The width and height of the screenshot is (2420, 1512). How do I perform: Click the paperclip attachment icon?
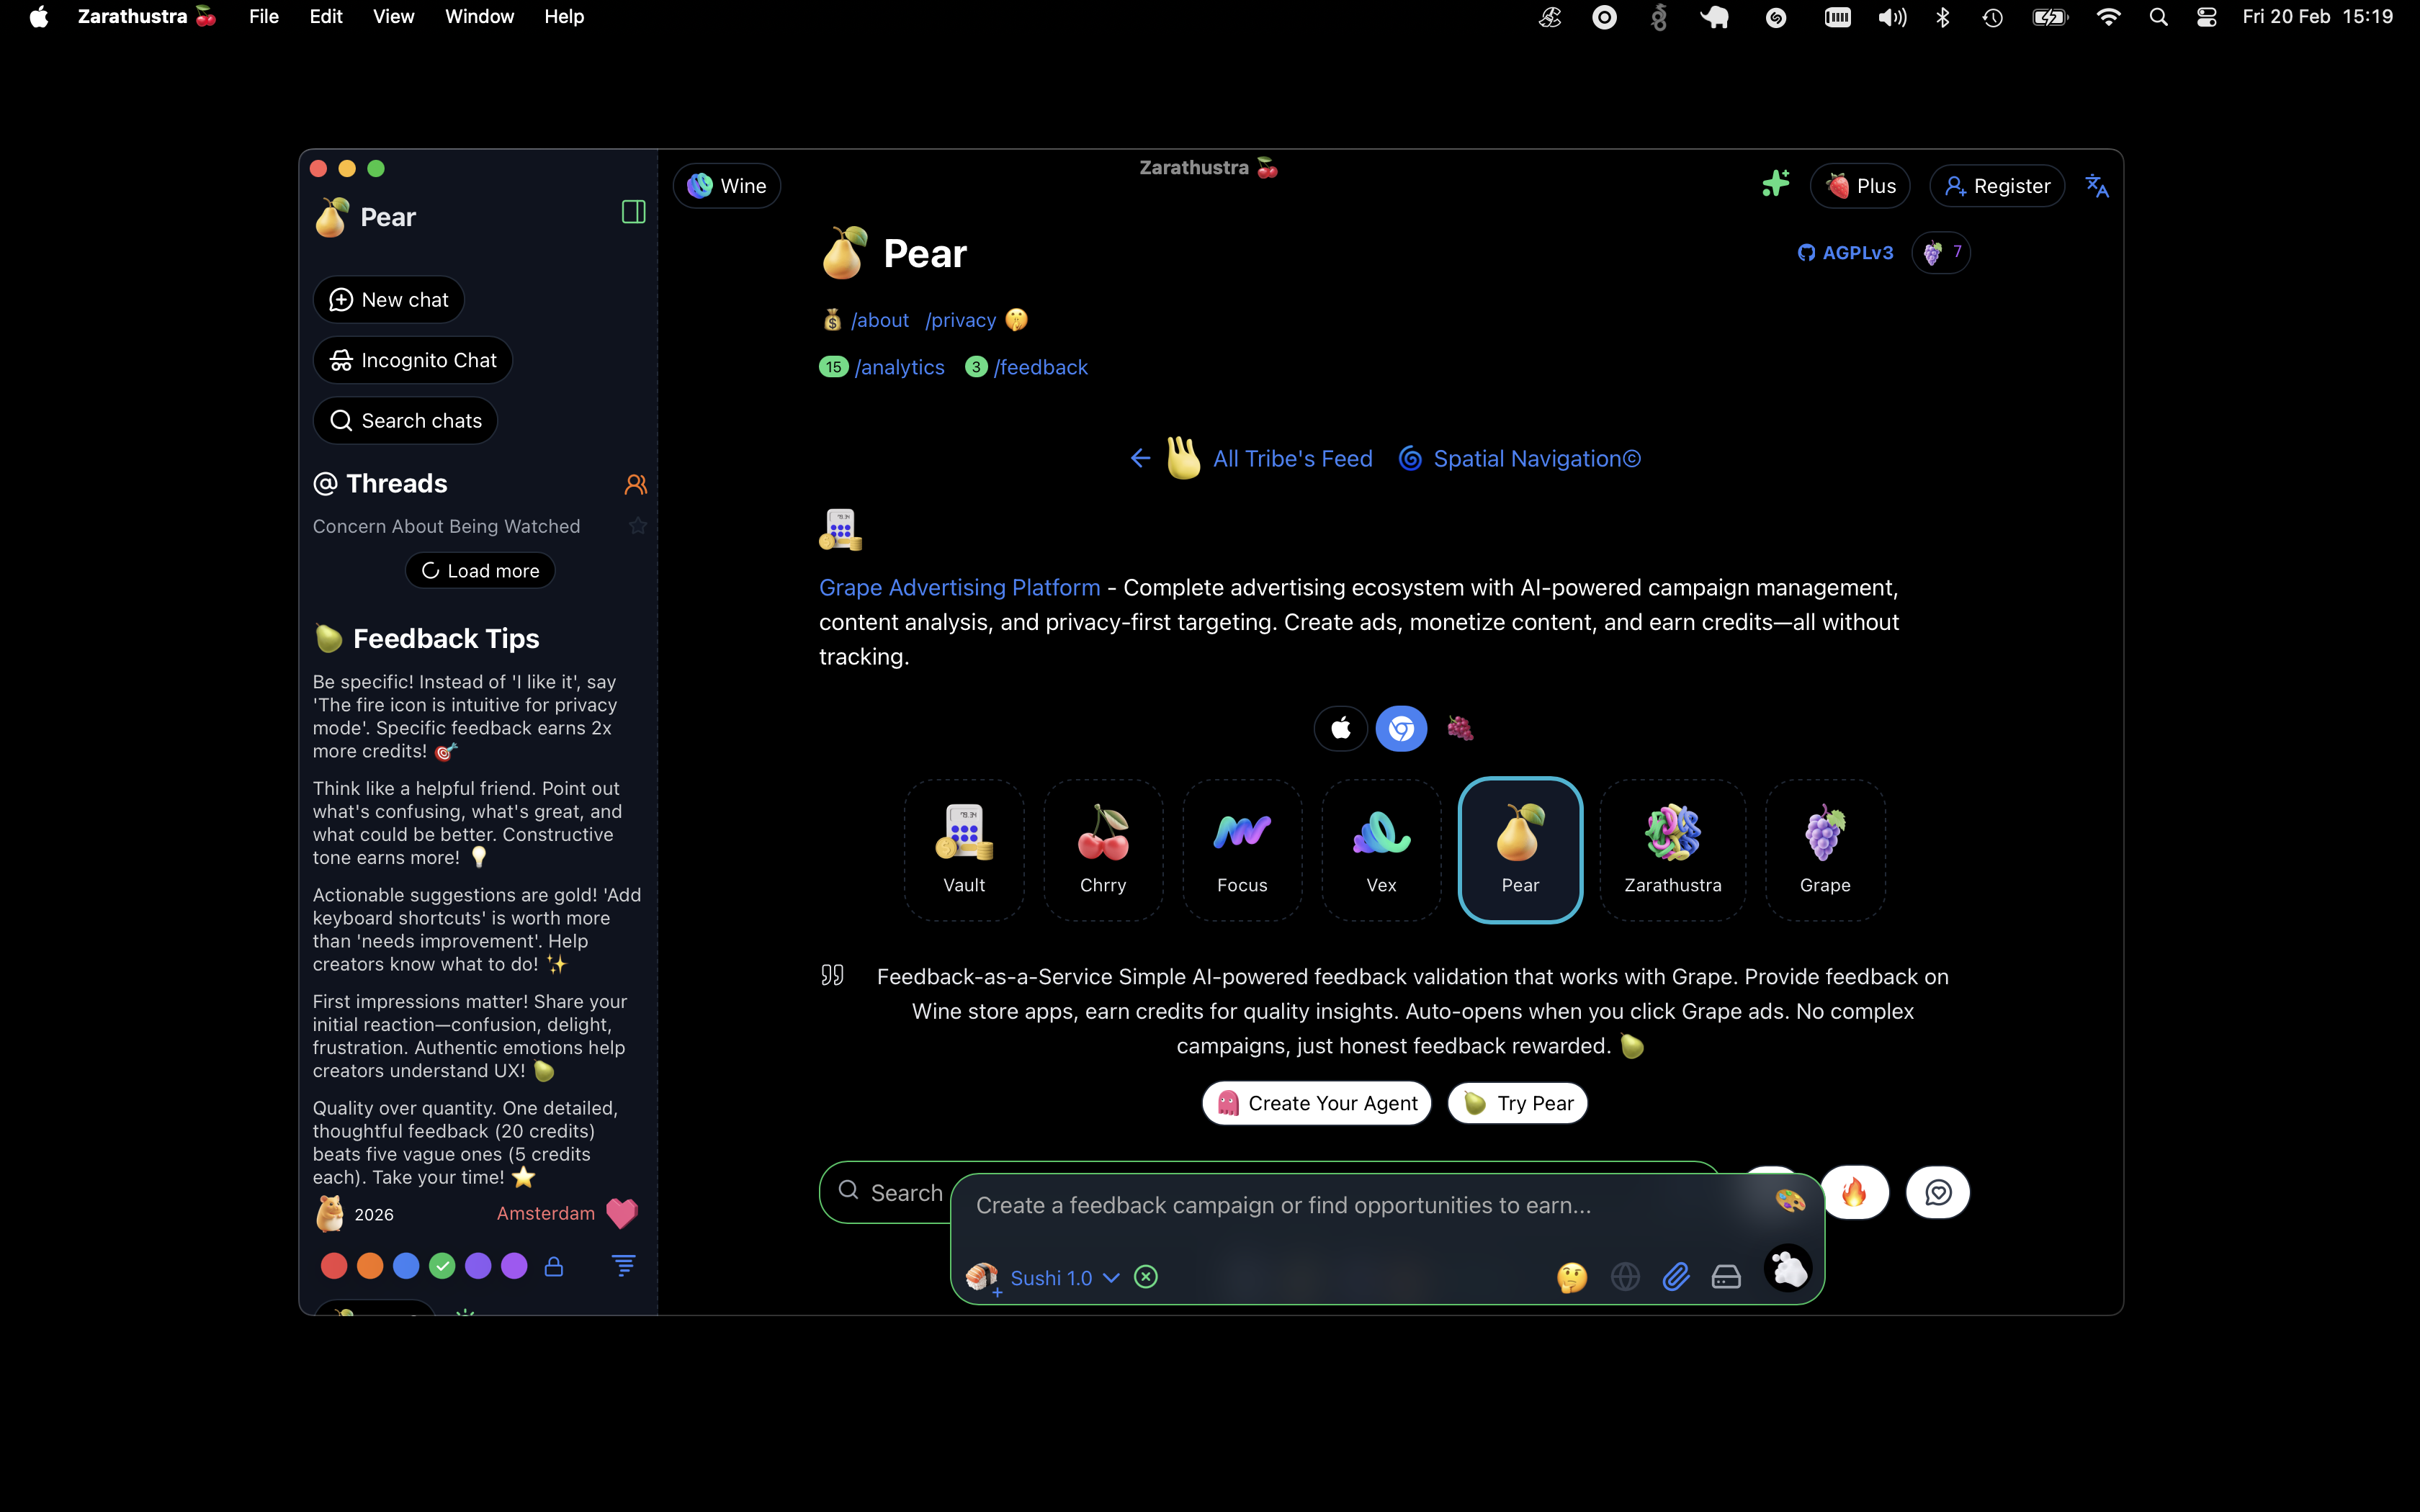point(1676,1277)
